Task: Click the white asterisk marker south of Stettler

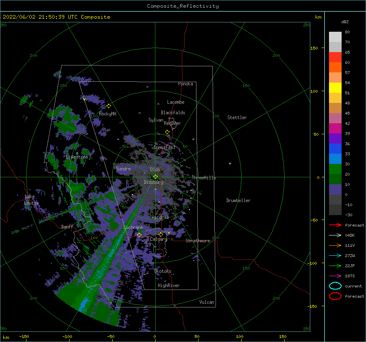Action: pos(193,139)
